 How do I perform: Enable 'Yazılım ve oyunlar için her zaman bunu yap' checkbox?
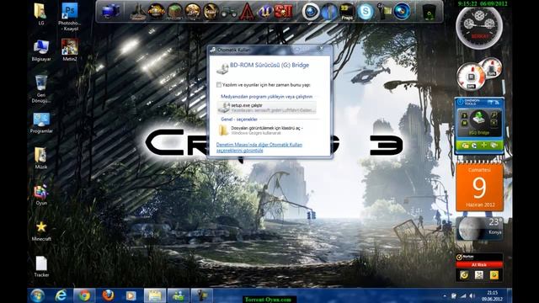(x=219, y=85)
